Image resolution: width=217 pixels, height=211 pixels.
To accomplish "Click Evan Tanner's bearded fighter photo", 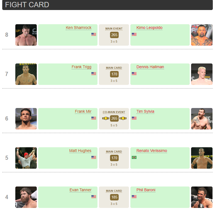I will point(26,197).
